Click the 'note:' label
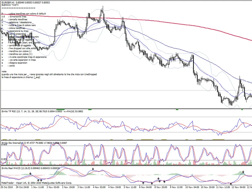 [4, 72]
